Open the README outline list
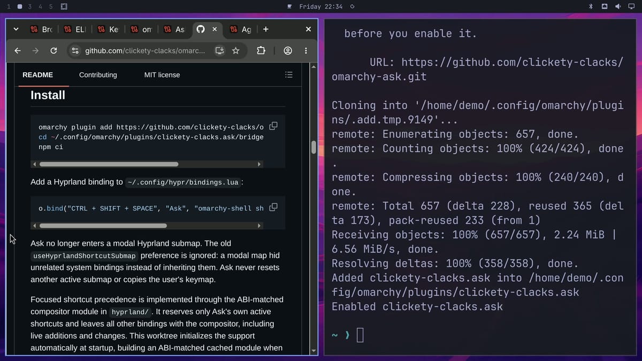 click(x=289, y=75)
